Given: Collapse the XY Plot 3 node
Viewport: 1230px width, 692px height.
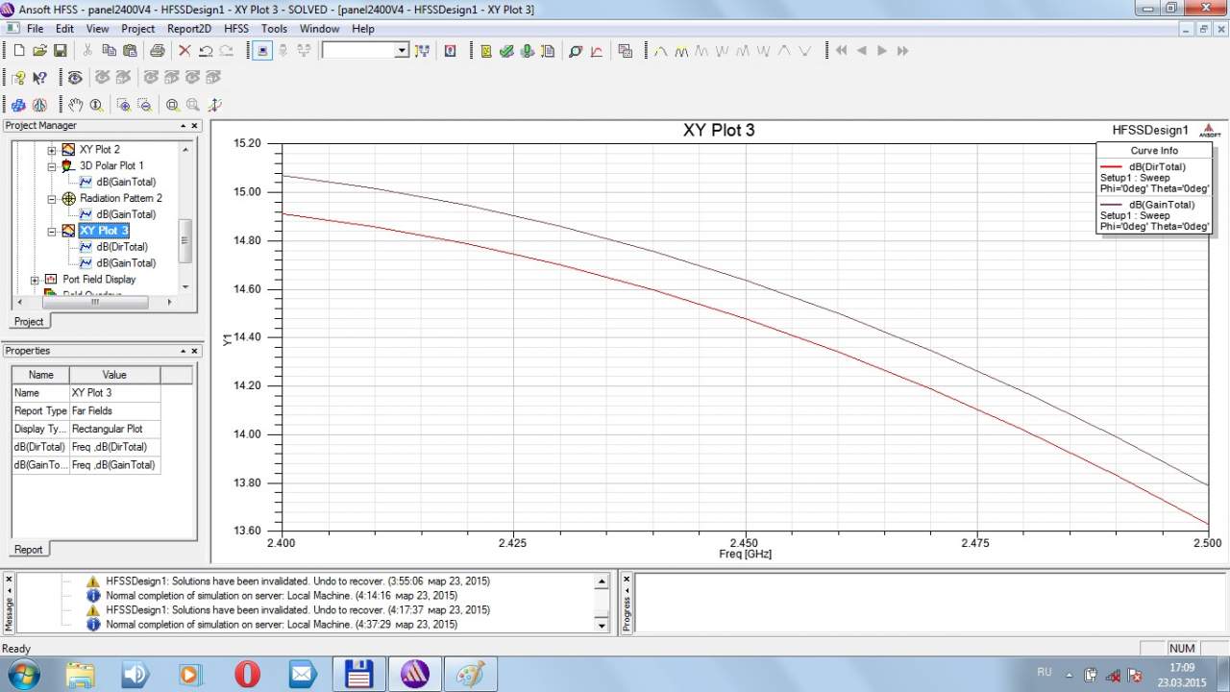Looking at the screenshot, I should click(52, 232).
